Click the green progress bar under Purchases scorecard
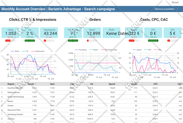 point(73,40)
